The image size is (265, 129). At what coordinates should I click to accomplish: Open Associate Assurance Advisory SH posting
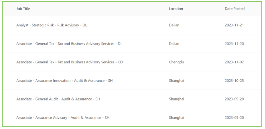coord(63,118)
